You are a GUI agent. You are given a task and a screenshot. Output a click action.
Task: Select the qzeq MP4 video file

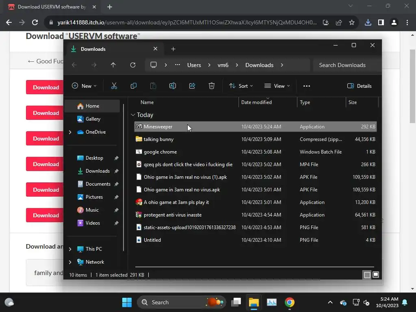coord(255,165)
